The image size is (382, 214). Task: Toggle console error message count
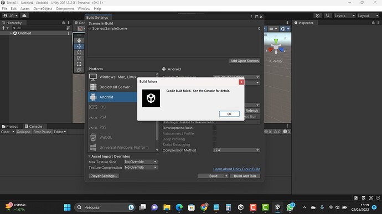coord(287,132)
